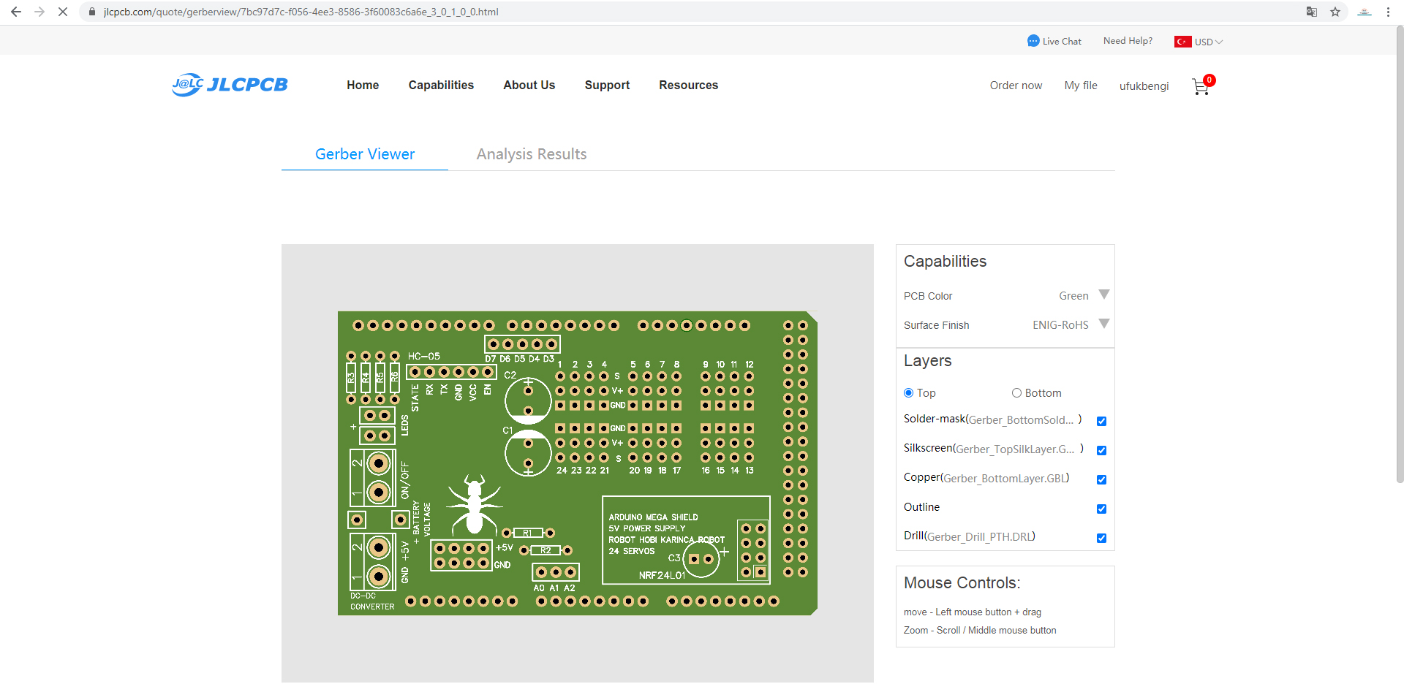
Task: Stop page loading with X button
Action: [x=63, y=12]
